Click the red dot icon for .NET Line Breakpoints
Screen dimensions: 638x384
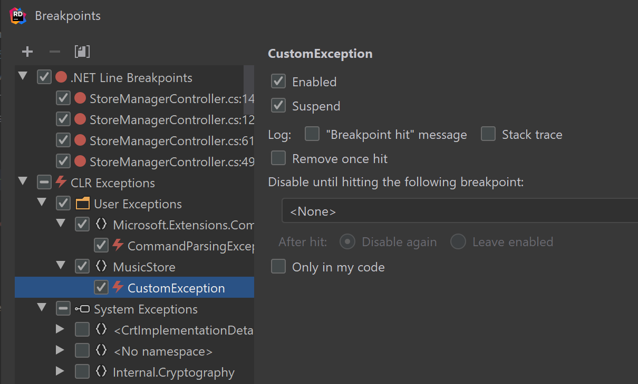[x=61, y=78]
